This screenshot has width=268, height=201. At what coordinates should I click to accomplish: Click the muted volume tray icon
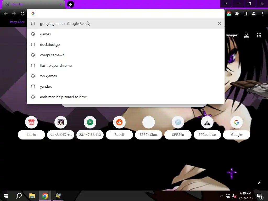tap(234, 196)
